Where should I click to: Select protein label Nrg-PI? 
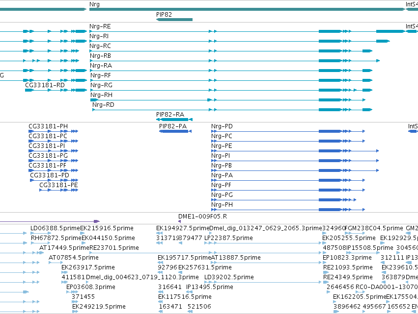coord(221,156)
